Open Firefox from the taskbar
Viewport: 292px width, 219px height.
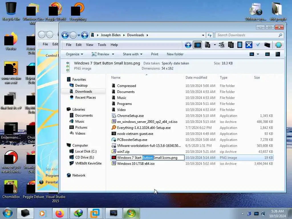[x=60, y=213]
